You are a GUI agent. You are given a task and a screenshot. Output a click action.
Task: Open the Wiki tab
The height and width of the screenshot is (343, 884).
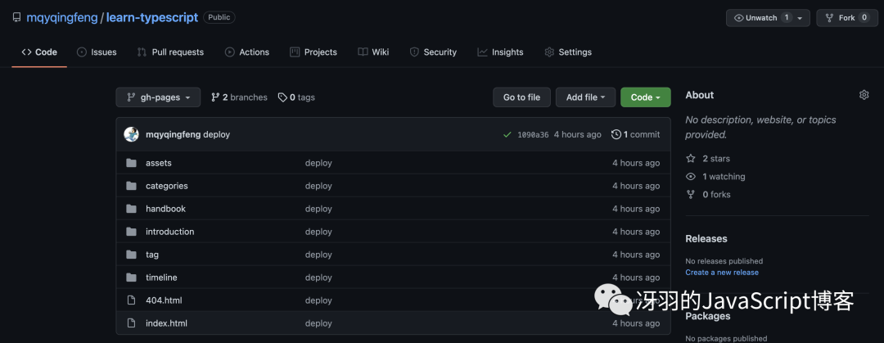coord(373,52)
